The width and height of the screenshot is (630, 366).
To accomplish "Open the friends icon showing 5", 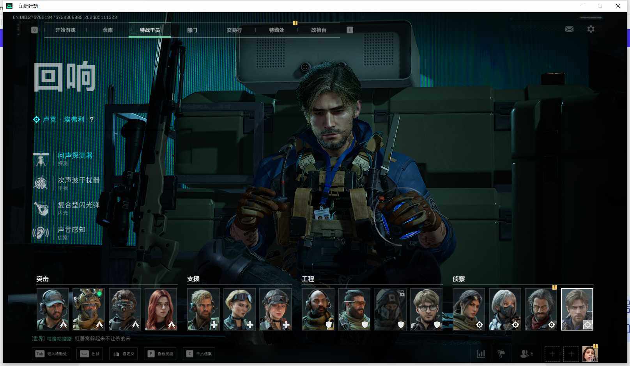I will point(527,354).
